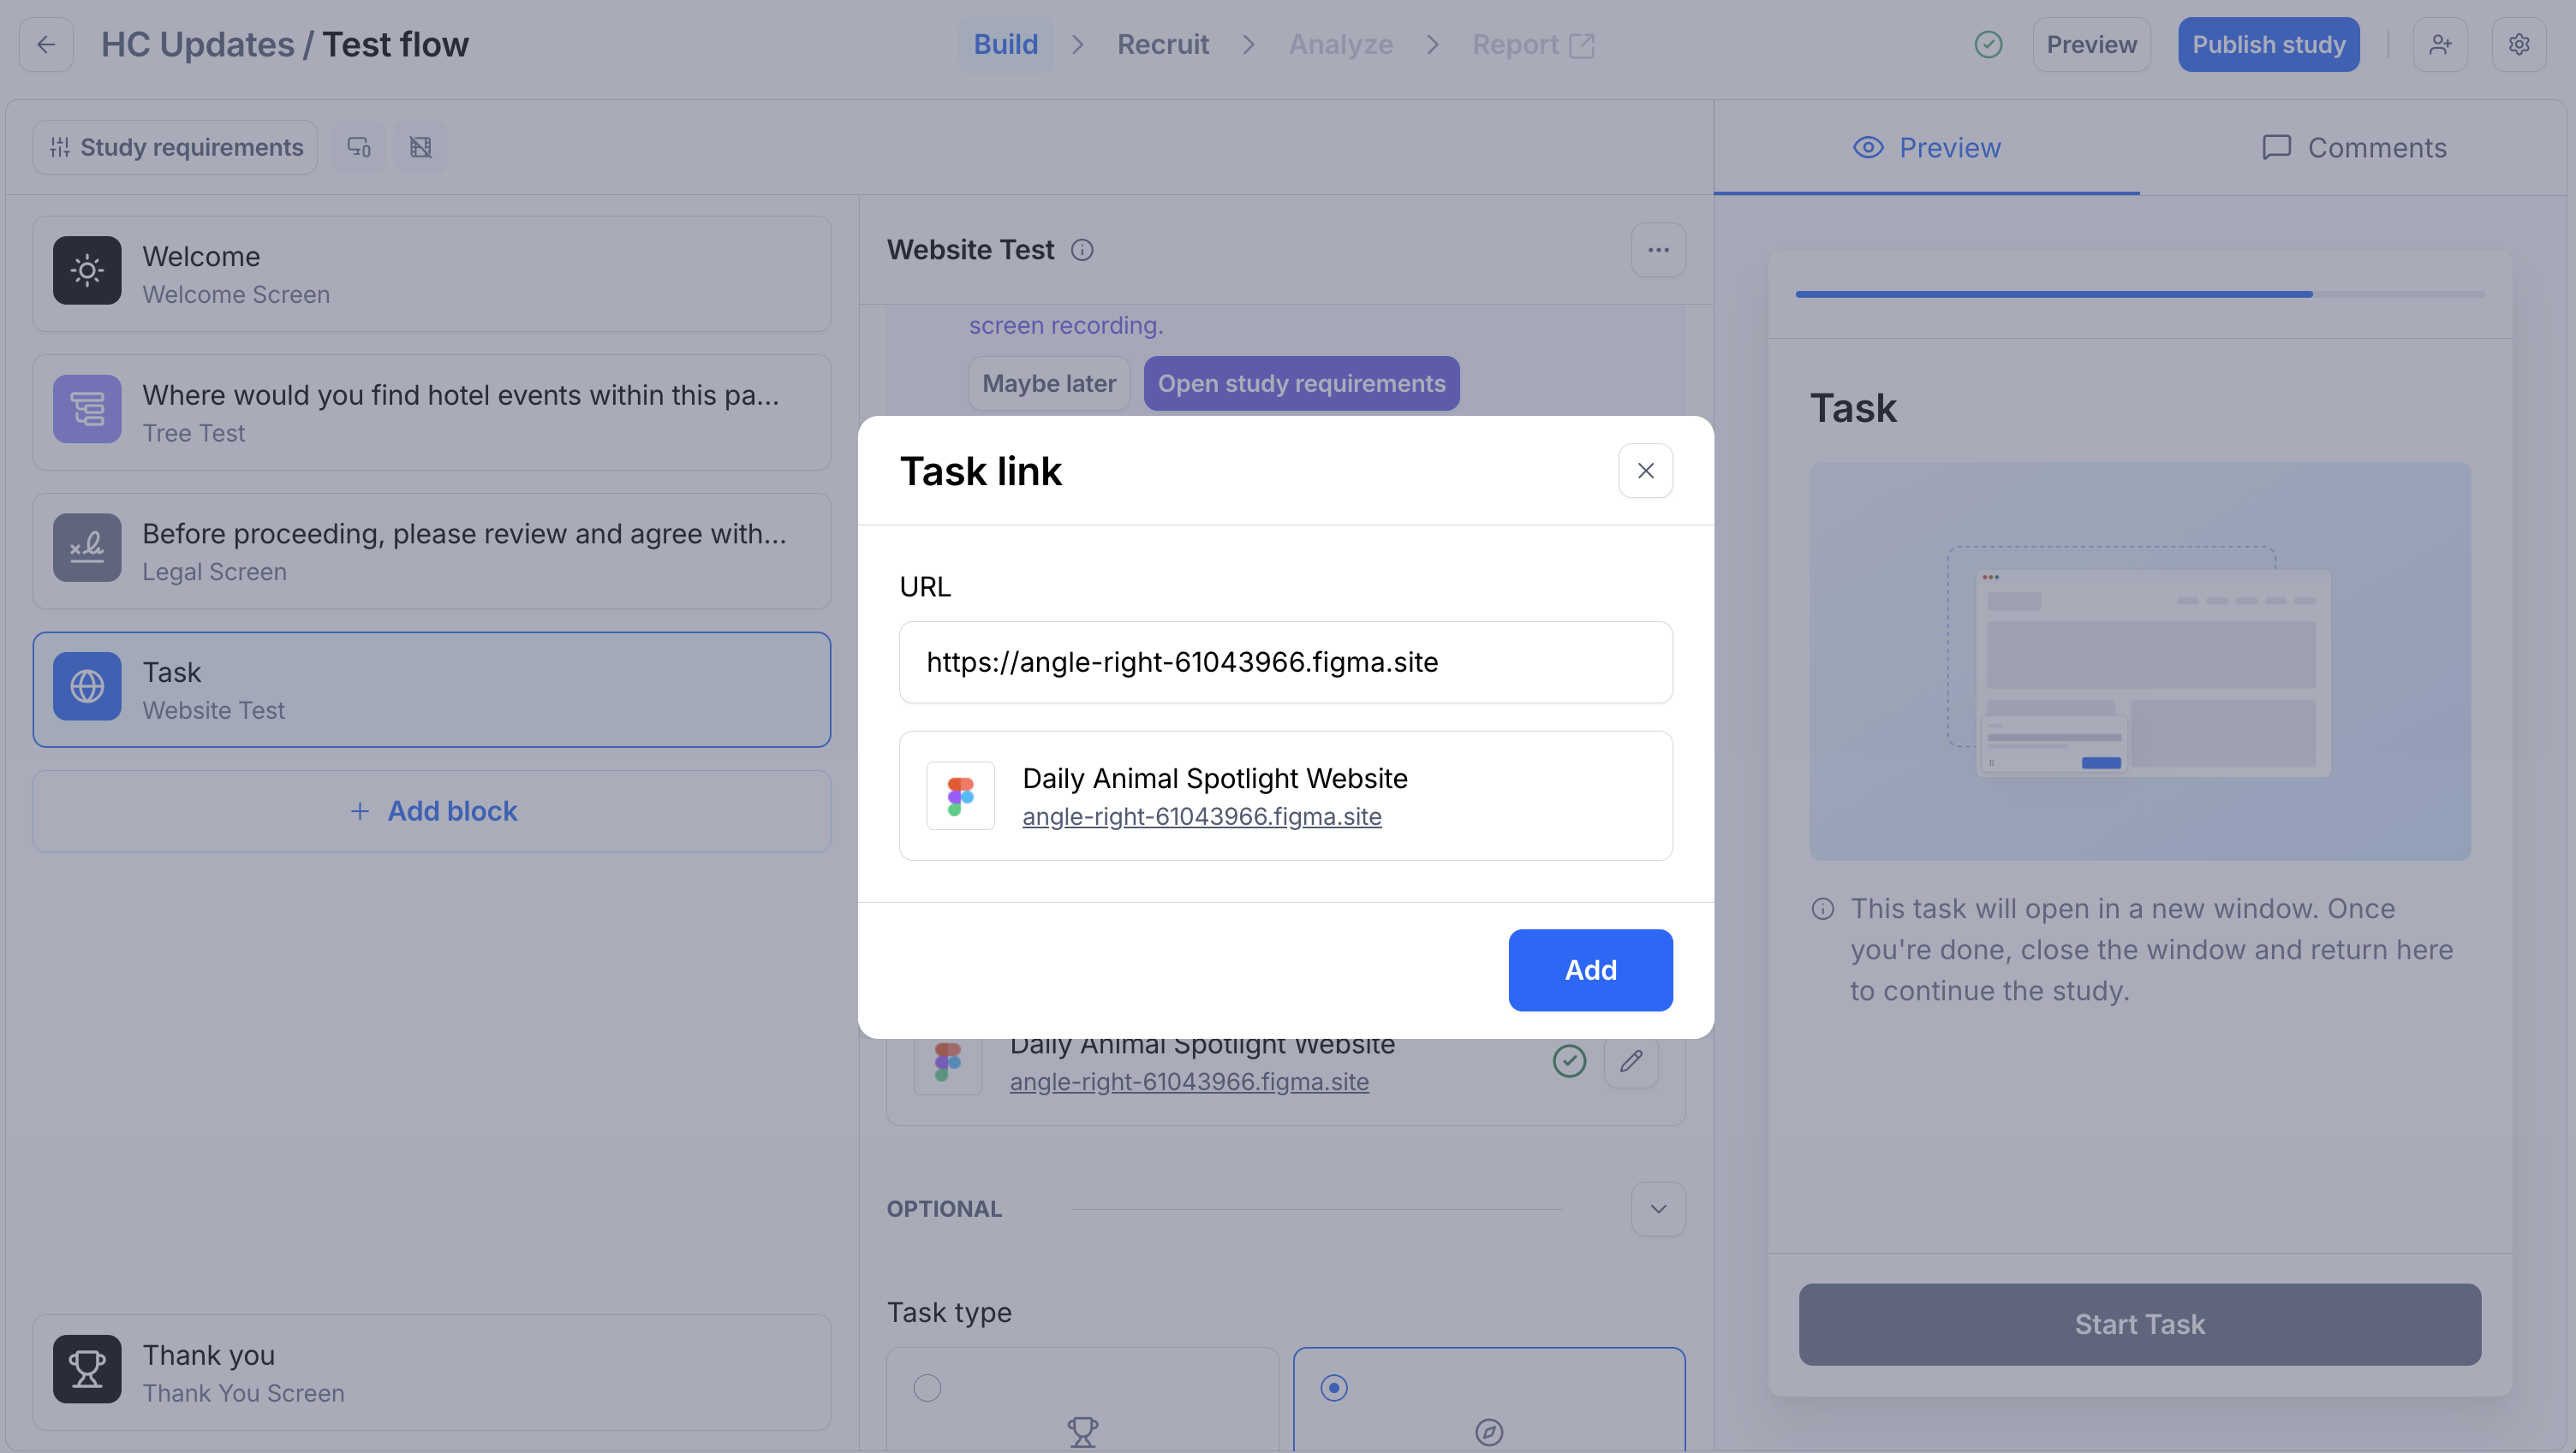Click the compass icon in Task type option

[1489, 1432]
